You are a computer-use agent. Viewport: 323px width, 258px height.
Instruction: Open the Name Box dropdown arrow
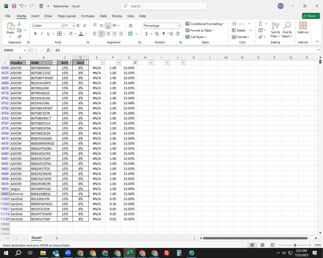(x=25, y=50)
